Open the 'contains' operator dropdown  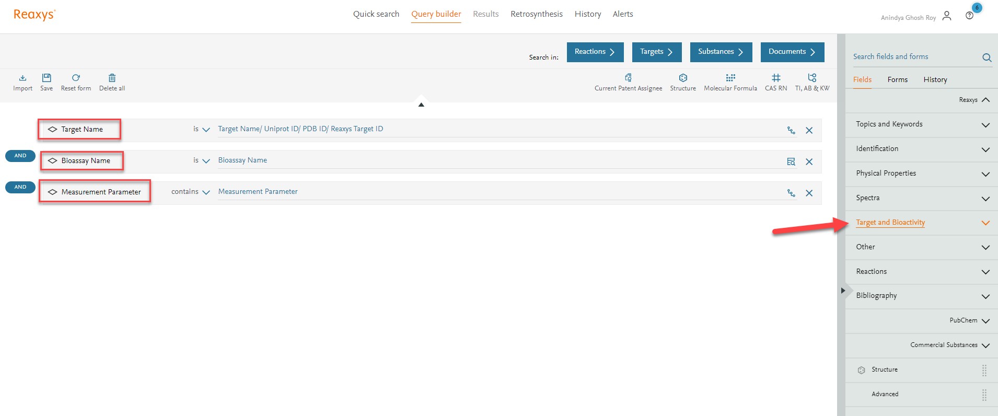point(191,192)
